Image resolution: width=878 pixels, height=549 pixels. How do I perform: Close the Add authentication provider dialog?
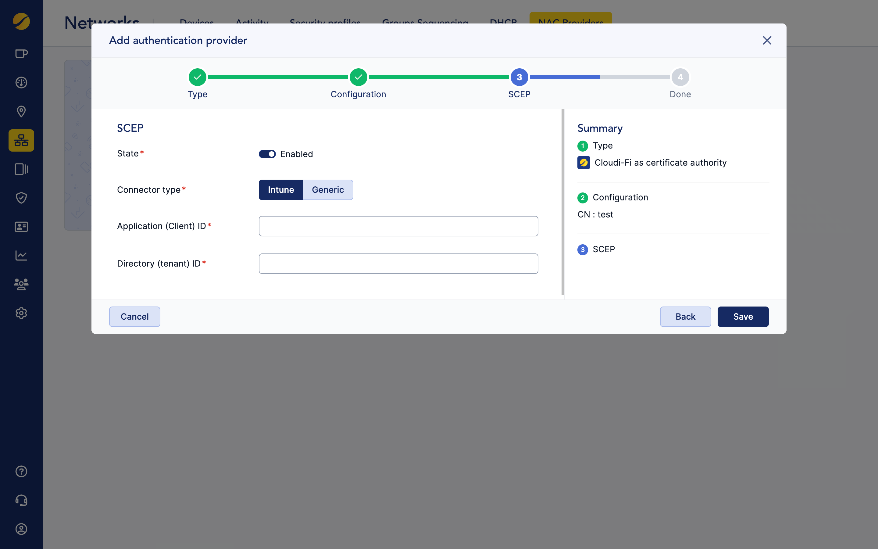point(767,40)
